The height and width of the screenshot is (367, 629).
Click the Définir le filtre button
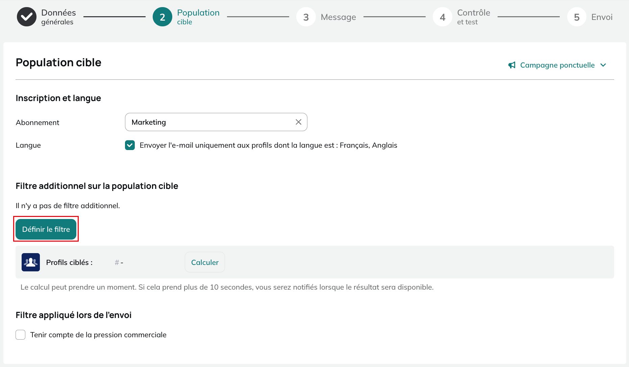point(46,229)
